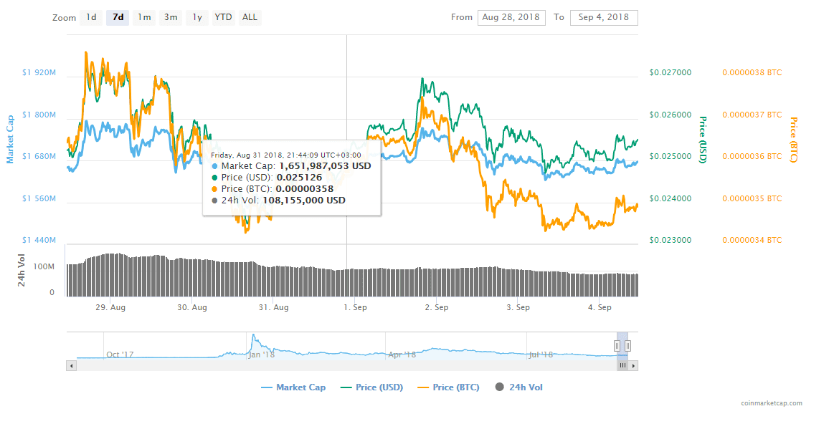Toggle Market Cap series in legend
The image size is (829, 429).
point(293,387)
